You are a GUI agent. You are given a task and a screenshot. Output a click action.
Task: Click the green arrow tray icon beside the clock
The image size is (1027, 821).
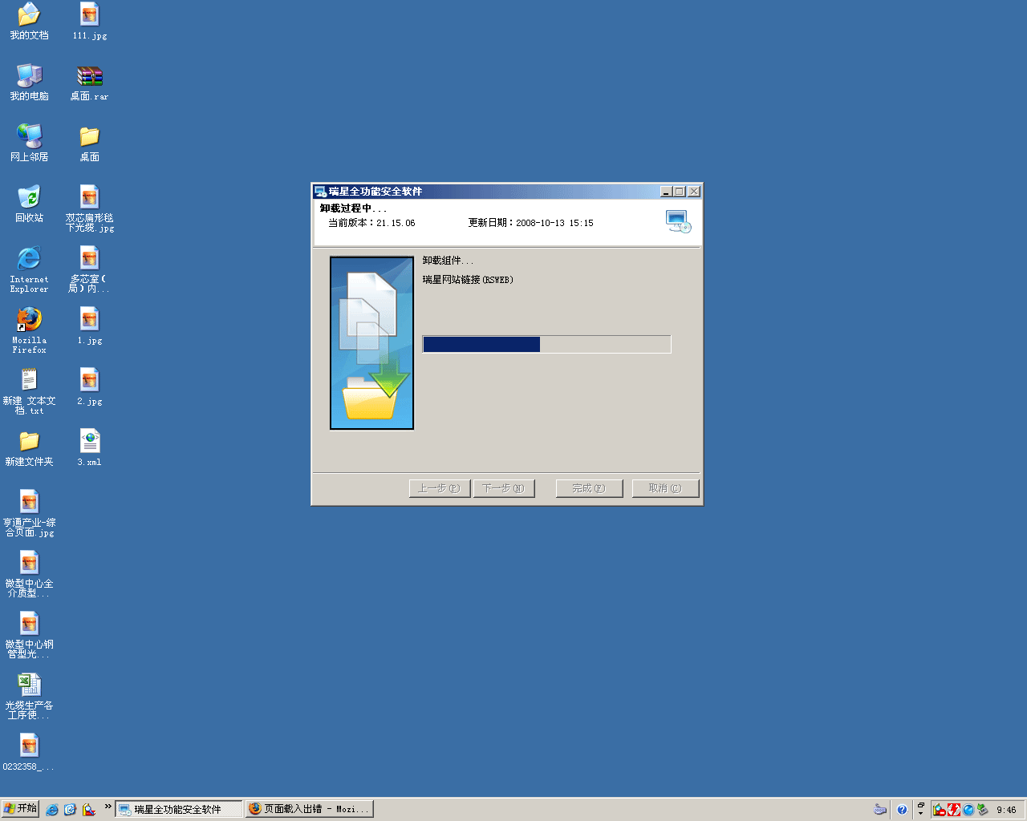click(x=983, y=810)
